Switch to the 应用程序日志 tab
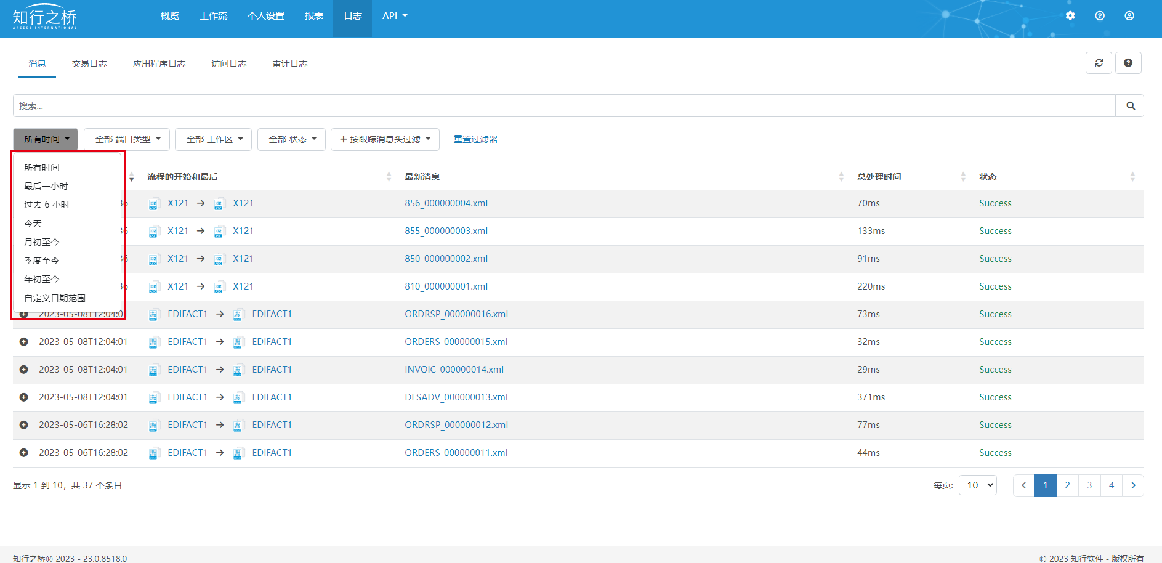The image size is (1162, 563). pos(159,63)
